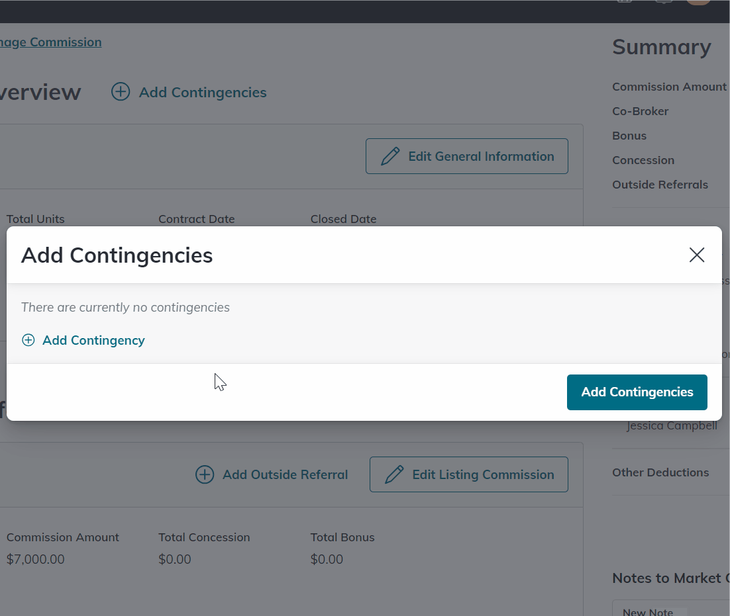Click the plus-circle icon near the Overview heading
730x616 pixels.
(121, 92)
